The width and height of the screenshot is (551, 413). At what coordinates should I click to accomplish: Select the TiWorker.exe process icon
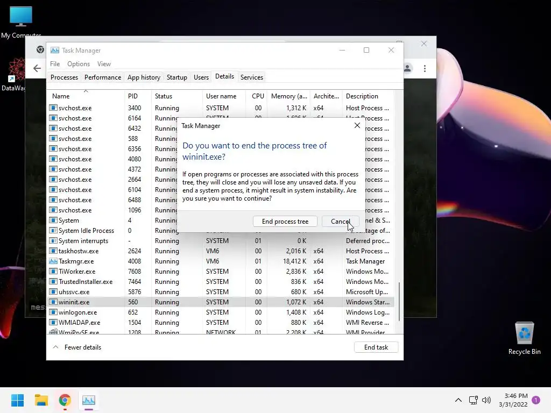(x=53, y=272)
